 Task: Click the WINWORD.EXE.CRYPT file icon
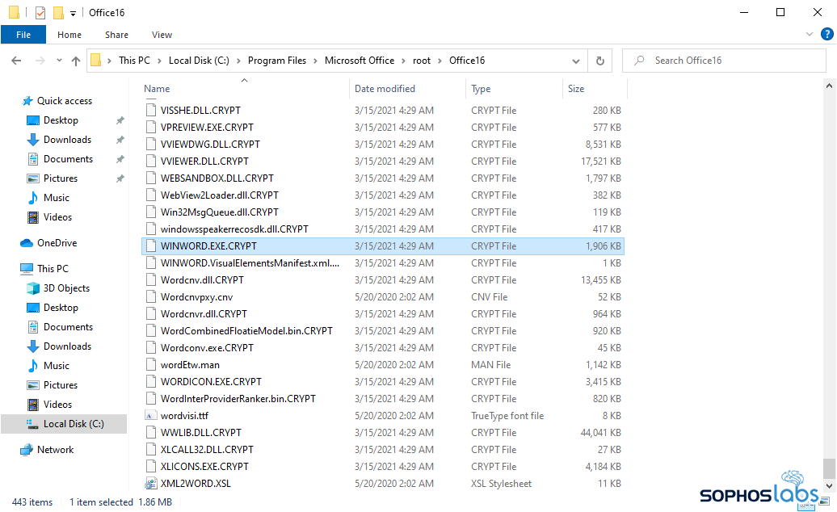[151, 246]
